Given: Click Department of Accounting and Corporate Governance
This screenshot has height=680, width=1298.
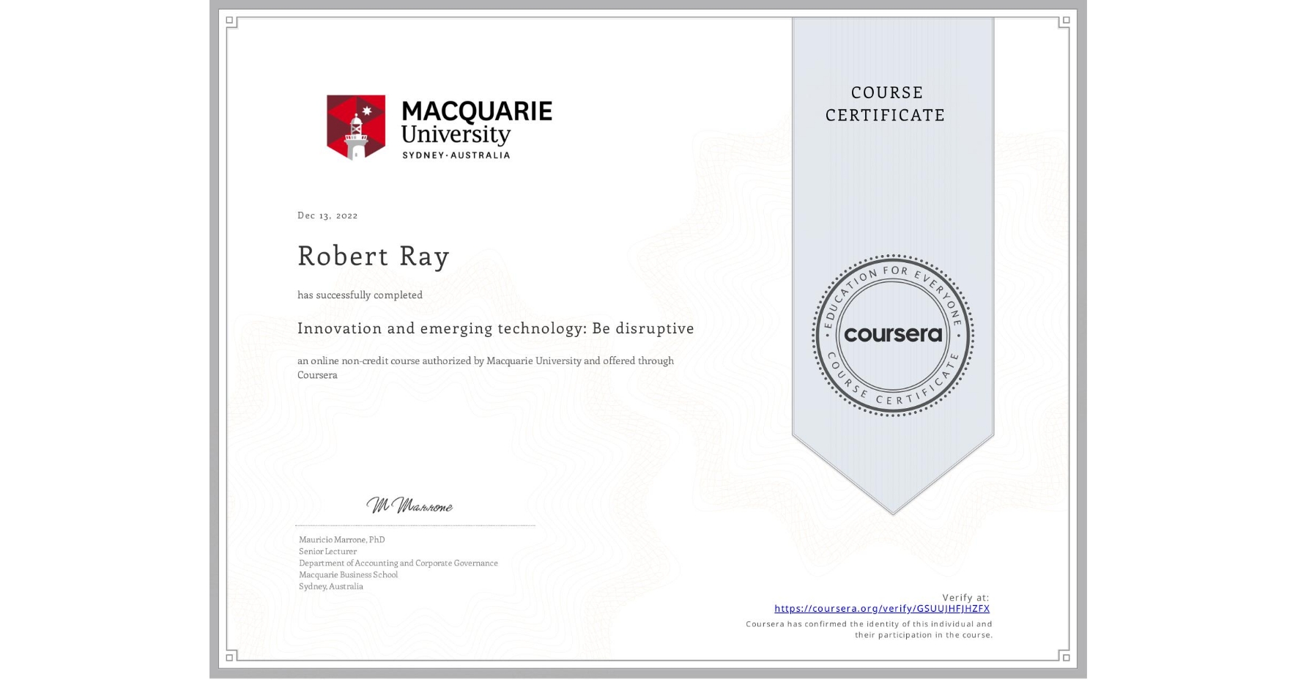Looking at the screenshot, I should [398, 563].
